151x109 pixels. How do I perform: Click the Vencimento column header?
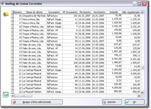tap(99, 12)
